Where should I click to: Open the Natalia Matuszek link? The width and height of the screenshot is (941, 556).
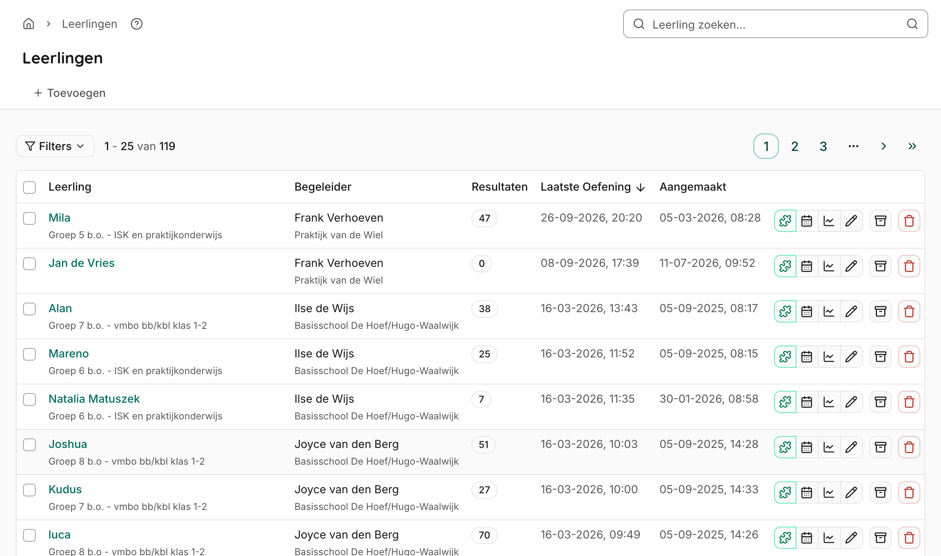coord(94,399)
